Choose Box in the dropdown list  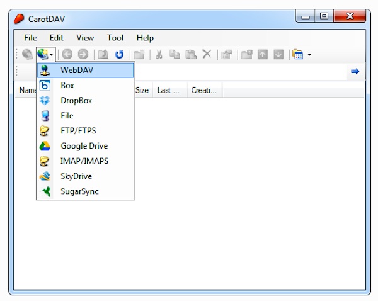pos(85,85)
